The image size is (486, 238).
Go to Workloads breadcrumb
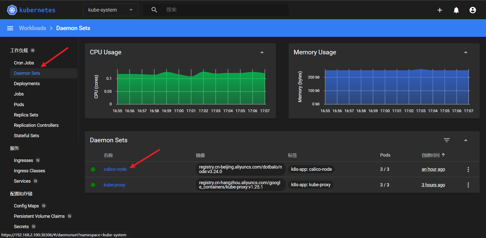[33, 28]
